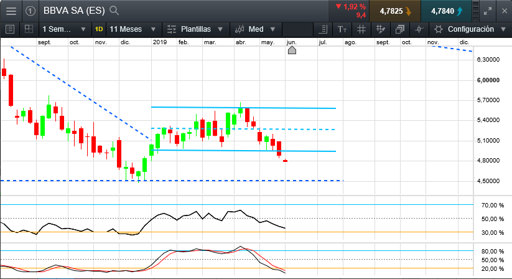Open the hamburger main menu
The width and height of the screenshot is (512, 279).
click(11, 11)
